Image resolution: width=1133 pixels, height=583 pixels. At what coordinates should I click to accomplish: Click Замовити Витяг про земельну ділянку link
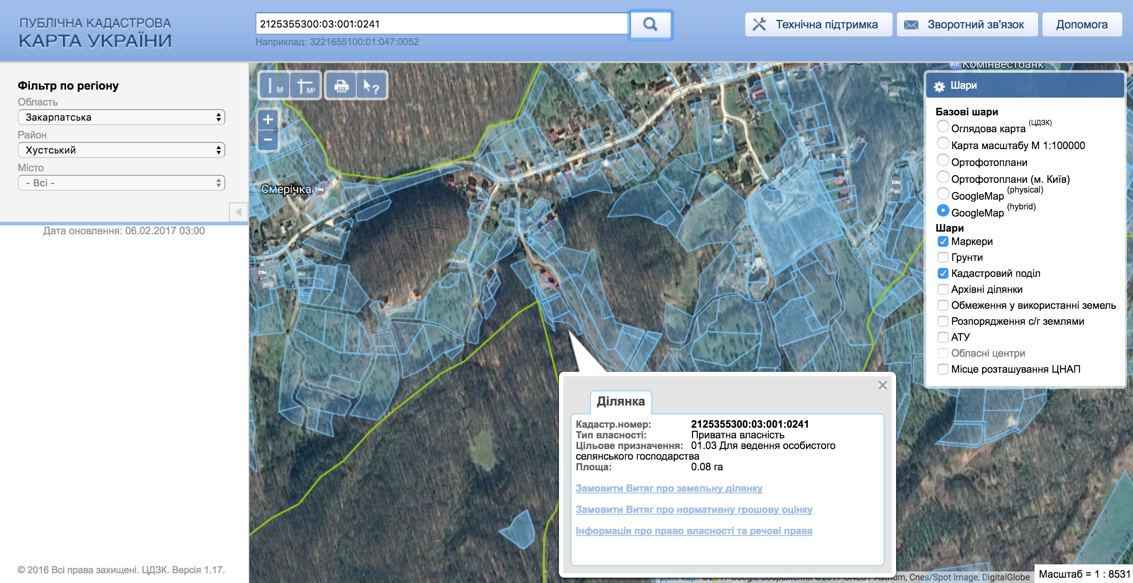tap(669, 488)
